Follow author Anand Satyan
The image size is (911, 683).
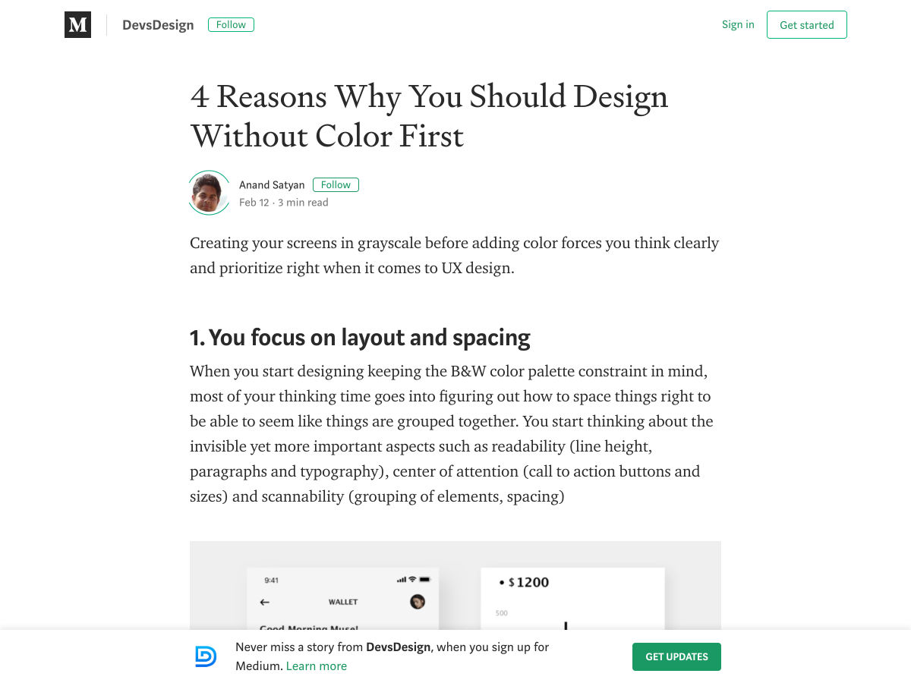(x=336, y=184)
